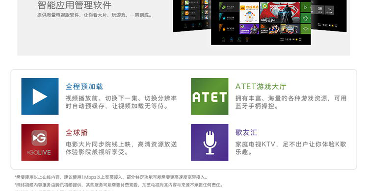The height and width of the screenshot is (191, 368).
Task: Click the blue play icon for 全程预加载
Action: click(40, 96)
